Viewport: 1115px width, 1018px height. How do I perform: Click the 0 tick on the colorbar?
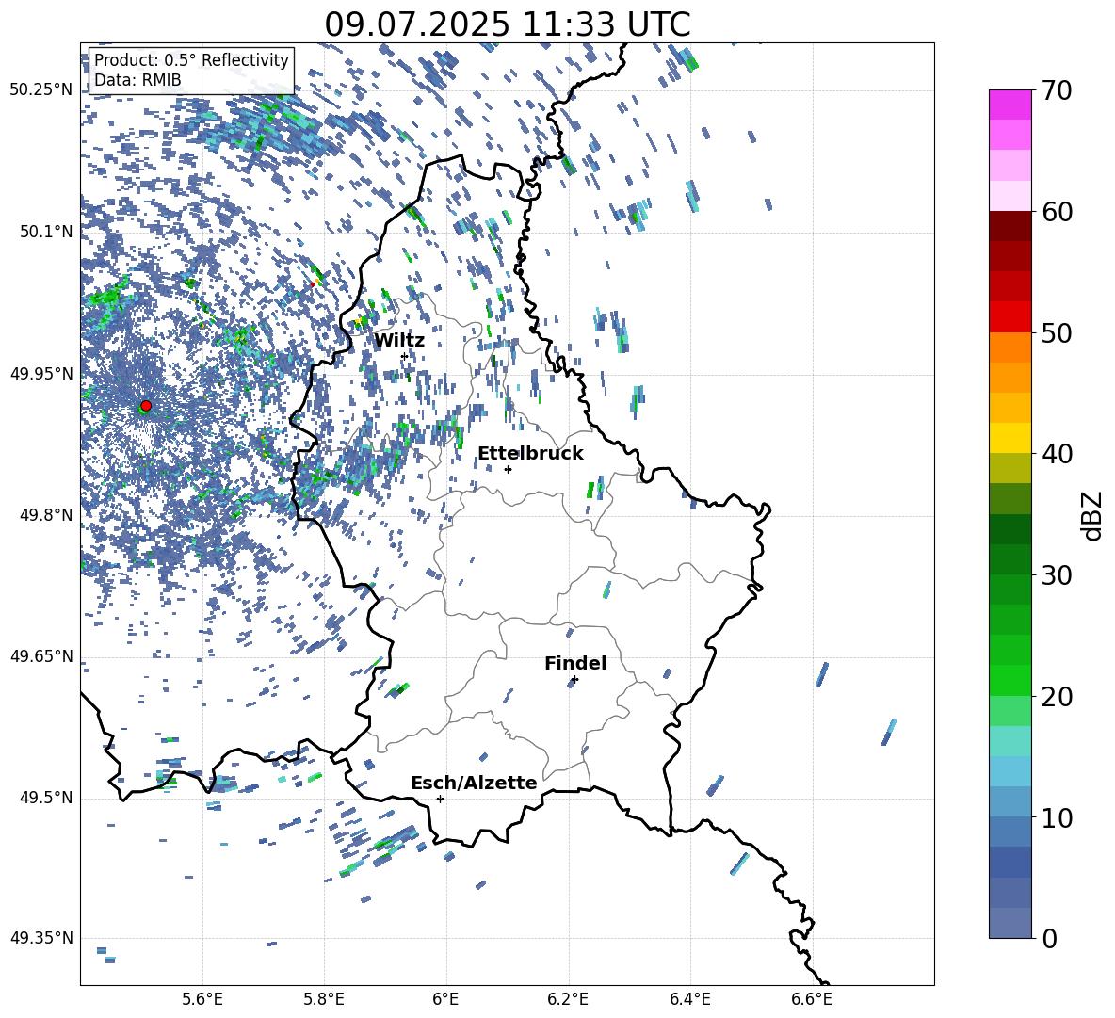1049,938
